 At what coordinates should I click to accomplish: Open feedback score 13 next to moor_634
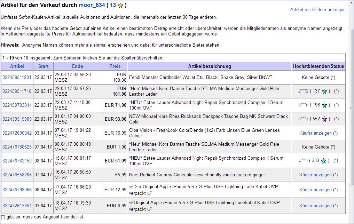[x=113, y=5]
